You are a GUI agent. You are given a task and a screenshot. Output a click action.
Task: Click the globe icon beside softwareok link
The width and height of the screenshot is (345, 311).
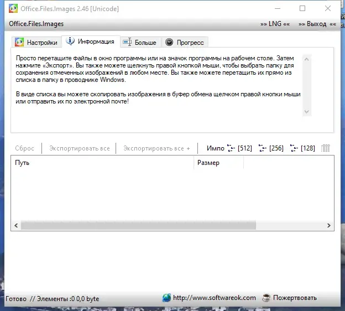click(x=166, y=298)
